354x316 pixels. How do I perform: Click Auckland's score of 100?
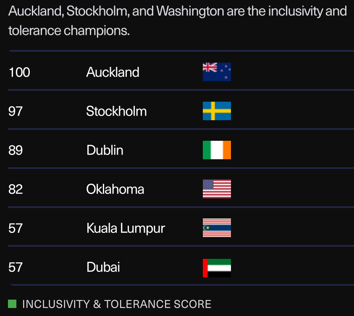coord(19,72)
